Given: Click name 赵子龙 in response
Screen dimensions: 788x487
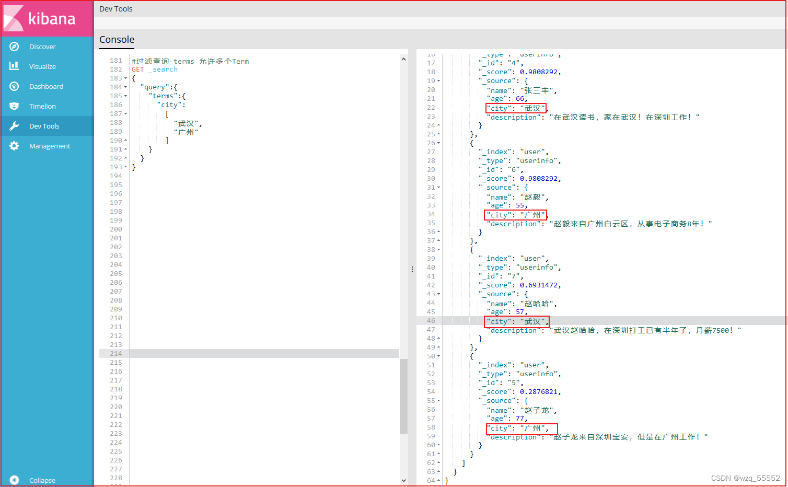Looking at the screenshot, I should pyautogui.click(x=537, y=410).
